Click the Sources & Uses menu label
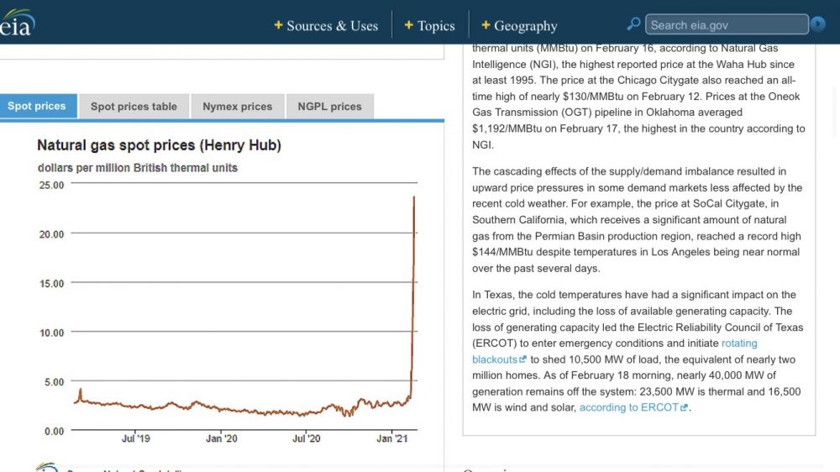The height and width of the screenshot is (472, 840). (332, 26)
